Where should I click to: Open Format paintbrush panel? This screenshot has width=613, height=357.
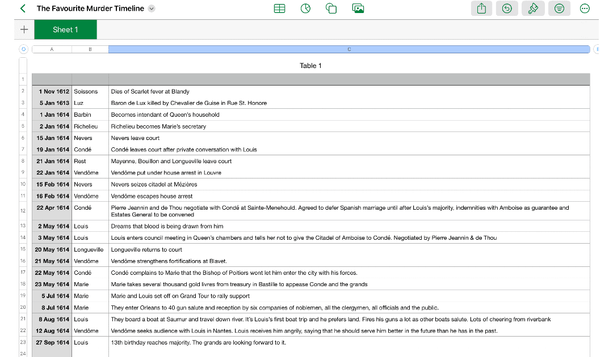[533, 8]
